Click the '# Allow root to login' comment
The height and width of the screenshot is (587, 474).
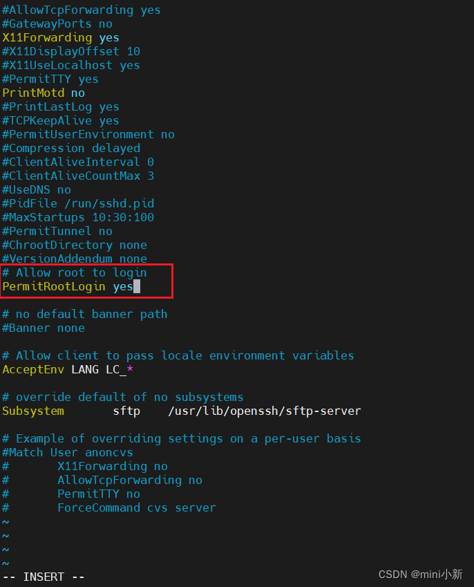74,273
